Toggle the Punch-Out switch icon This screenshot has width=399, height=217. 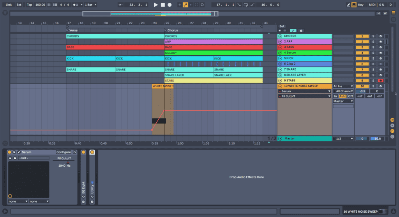pos(252,5)
